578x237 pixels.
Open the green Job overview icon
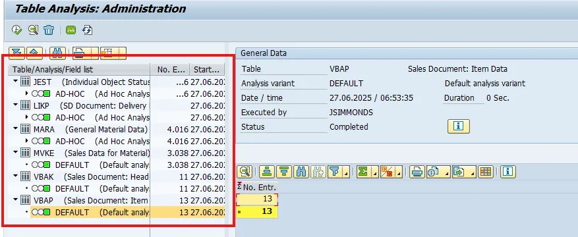pyautogui.click(x=71, y=30)
